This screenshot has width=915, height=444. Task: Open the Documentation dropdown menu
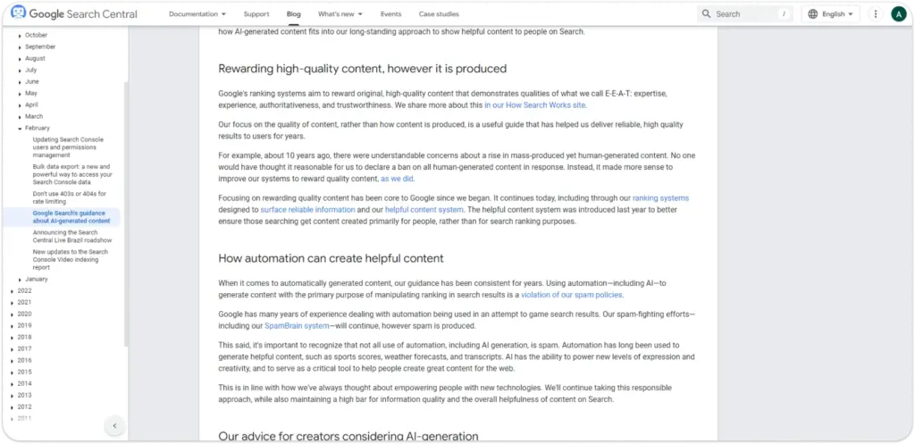coord(197,14)
